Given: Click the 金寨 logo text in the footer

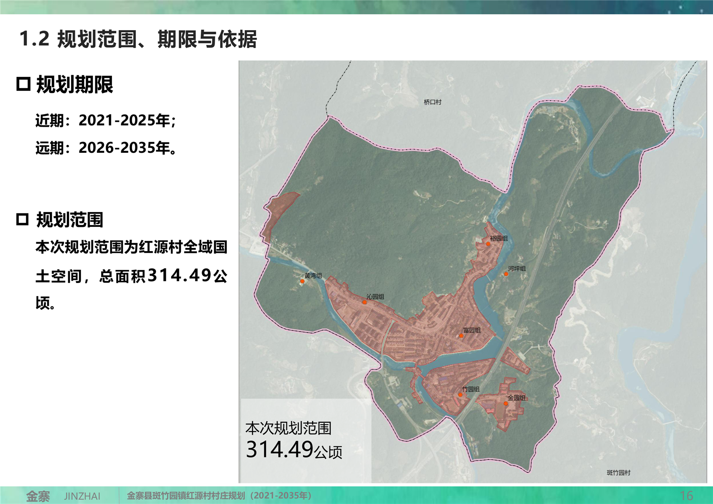Looking at the screenshot, I should click(x=38, y=496).
